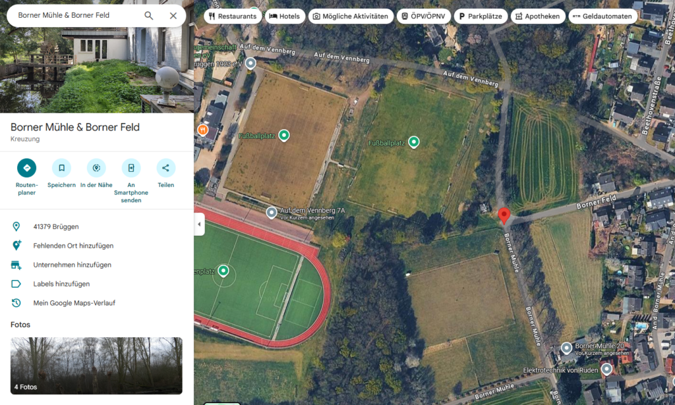Screen dimensions: 675x405
Task: Search nearby with In der Nähe icon
Action: pyautogui.click(x=96, y=168)
